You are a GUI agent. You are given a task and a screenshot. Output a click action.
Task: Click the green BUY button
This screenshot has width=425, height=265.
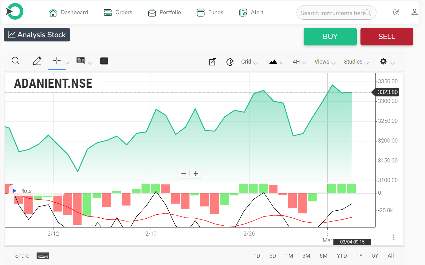[x=330, y=37]
